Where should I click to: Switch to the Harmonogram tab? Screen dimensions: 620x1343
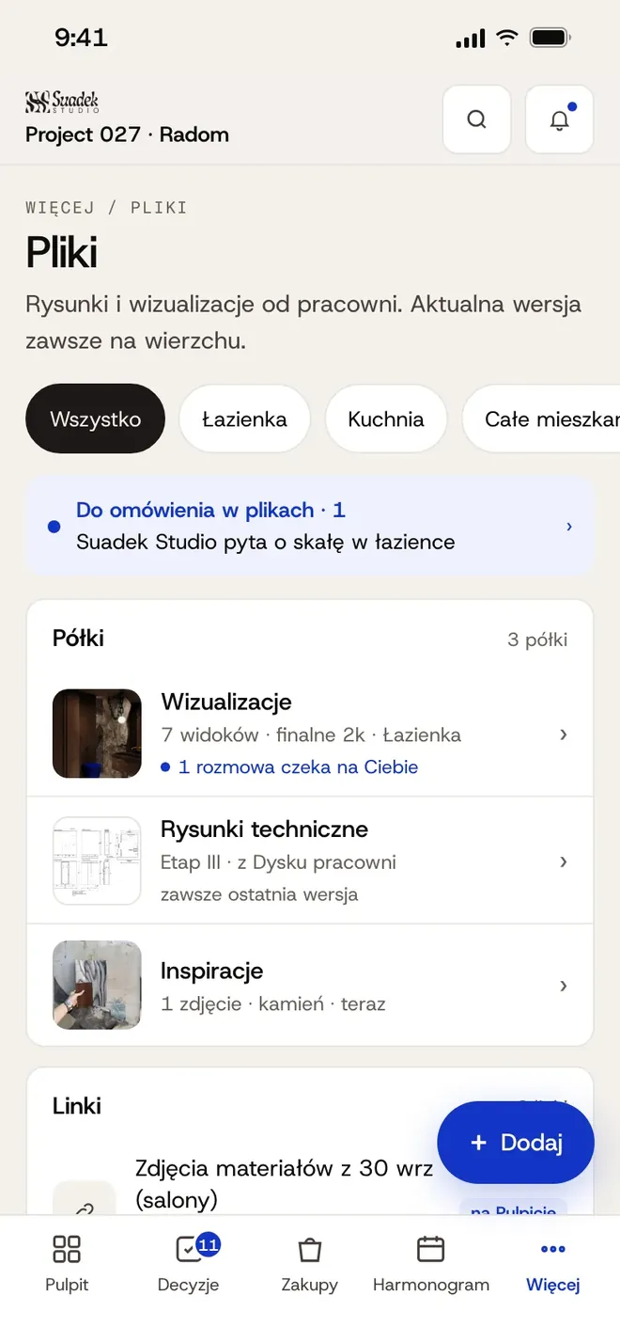pos(430,1264)
